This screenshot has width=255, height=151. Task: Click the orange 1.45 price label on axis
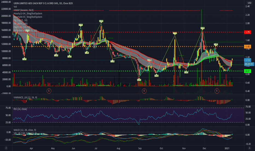coord(248,47)
